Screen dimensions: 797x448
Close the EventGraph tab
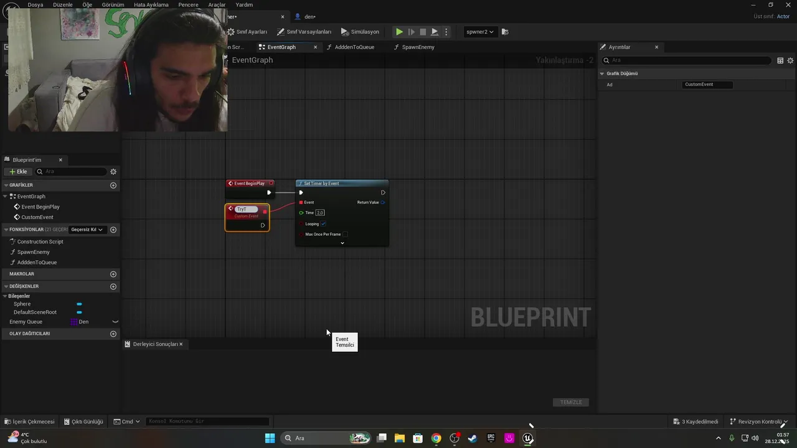[x=315, y=47]
